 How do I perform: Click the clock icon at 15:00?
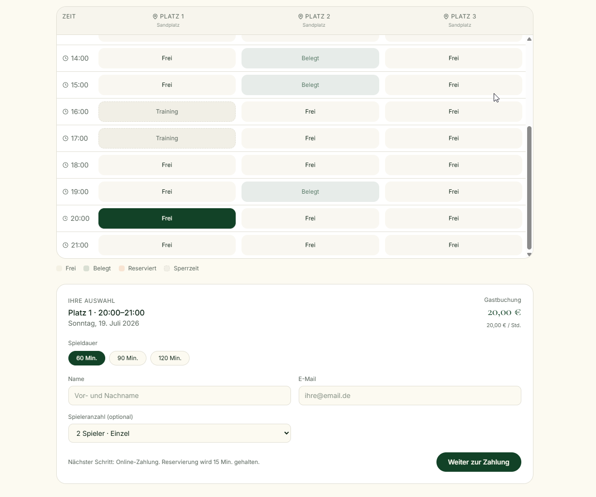65,85
